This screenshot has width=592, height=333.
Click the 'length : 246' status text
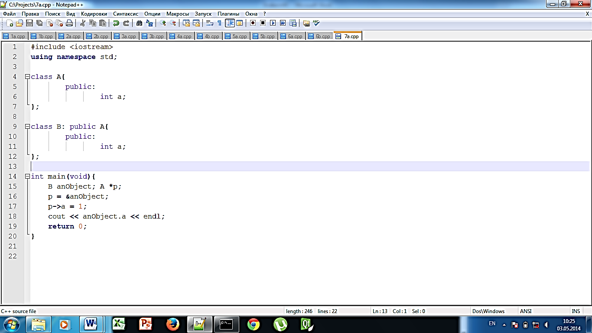tap(299, 311)
